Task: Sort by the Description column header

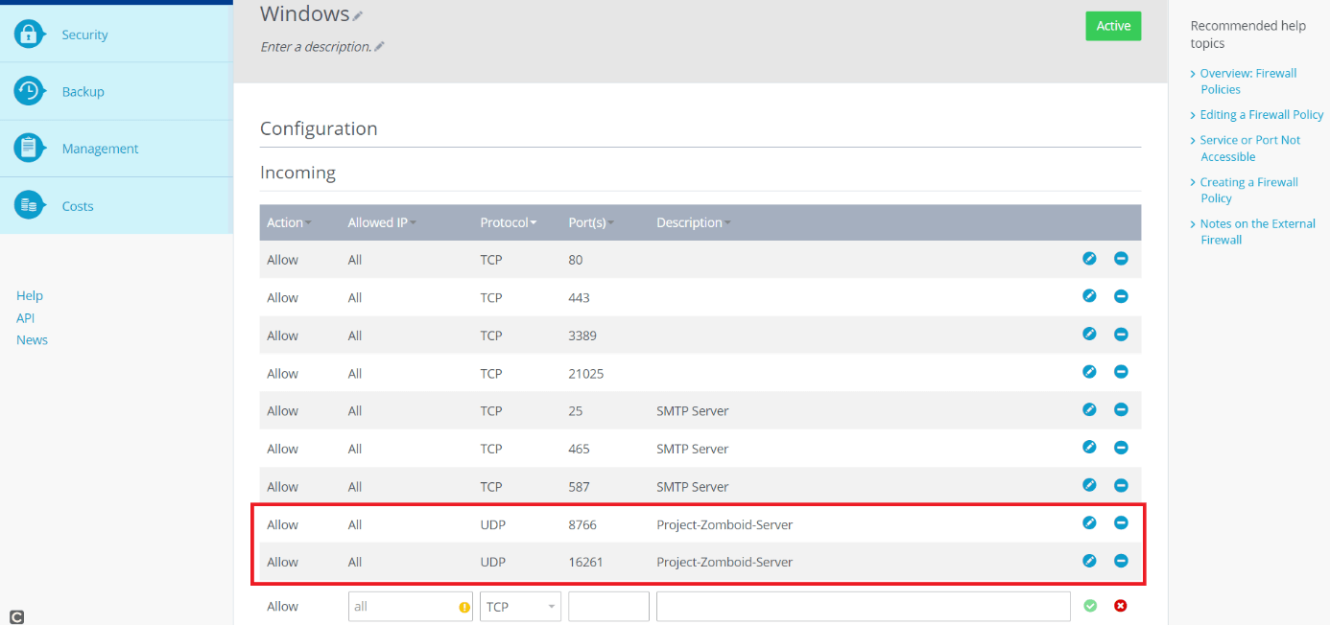Action: coord(693,222)
